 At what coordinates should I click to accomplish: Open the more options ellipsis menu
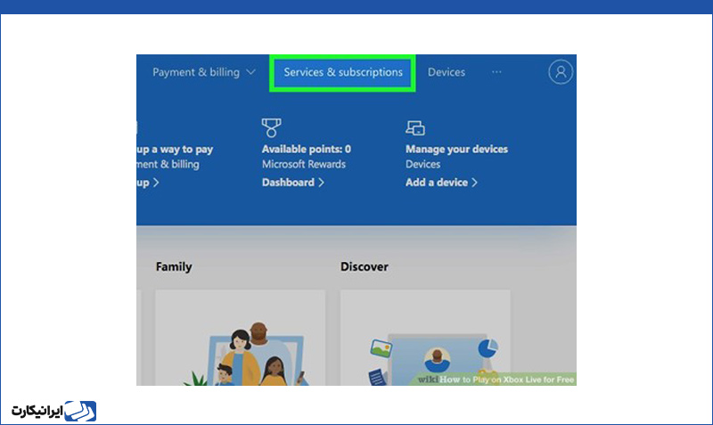pos(496,72)
